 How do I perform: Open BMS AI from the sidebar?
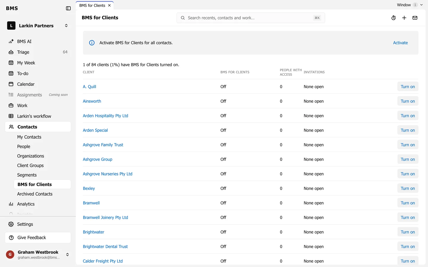[38, 41]
